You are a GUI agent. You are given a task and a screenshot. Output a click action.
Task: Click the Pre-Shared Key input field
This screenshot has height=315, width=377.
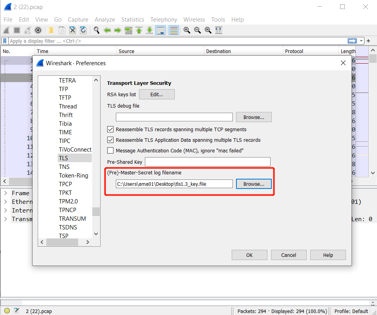(x=208, y=162)
